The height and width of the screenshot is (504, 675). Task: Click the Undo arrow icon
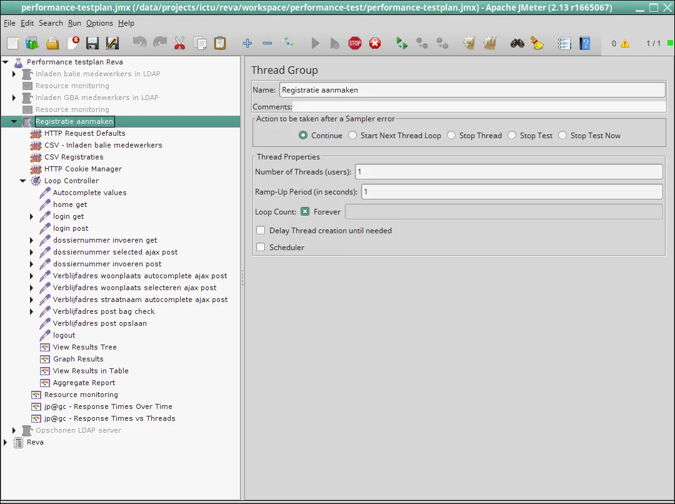pos(139,43)
